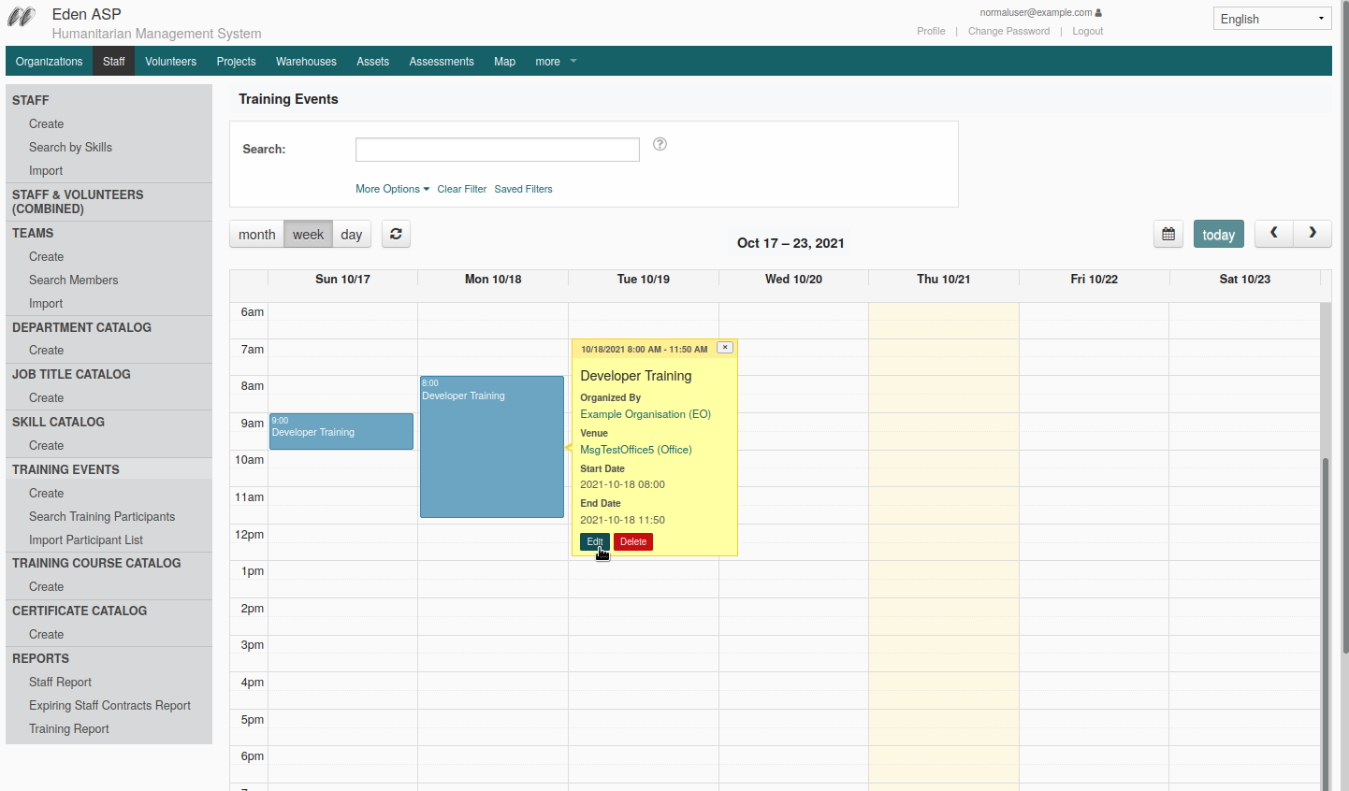Open the calendar date picker icon
The width and height of the screenshot is (1349, 791).
coord(1168,234)
